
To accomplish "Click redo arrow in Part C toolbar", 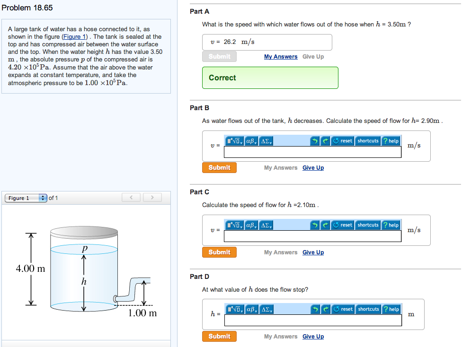I will [x=325, y=225].
